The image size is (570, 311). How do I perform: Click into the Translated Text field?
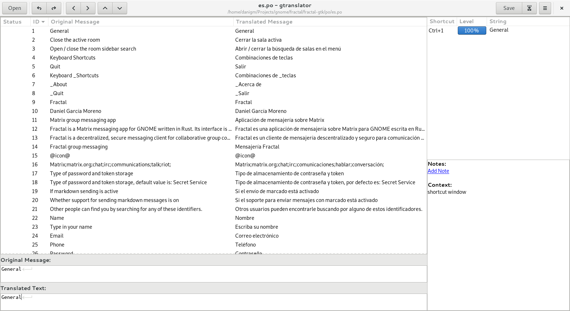[x=214, y=302]
